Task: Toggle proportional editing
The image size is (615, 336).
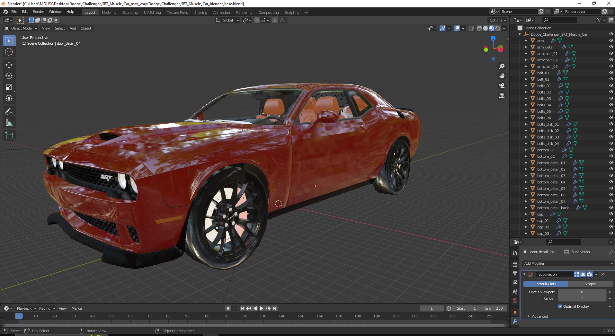Action: tap(275, 20)
